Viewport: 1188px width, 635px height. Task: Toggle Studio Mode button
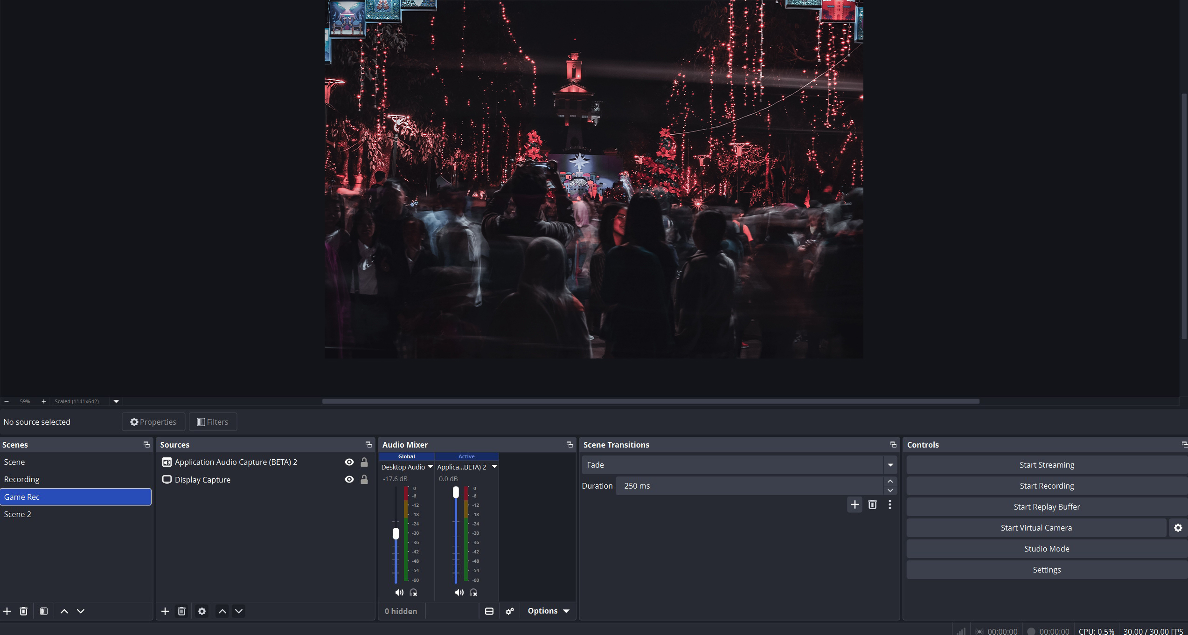coord(1047,549)
